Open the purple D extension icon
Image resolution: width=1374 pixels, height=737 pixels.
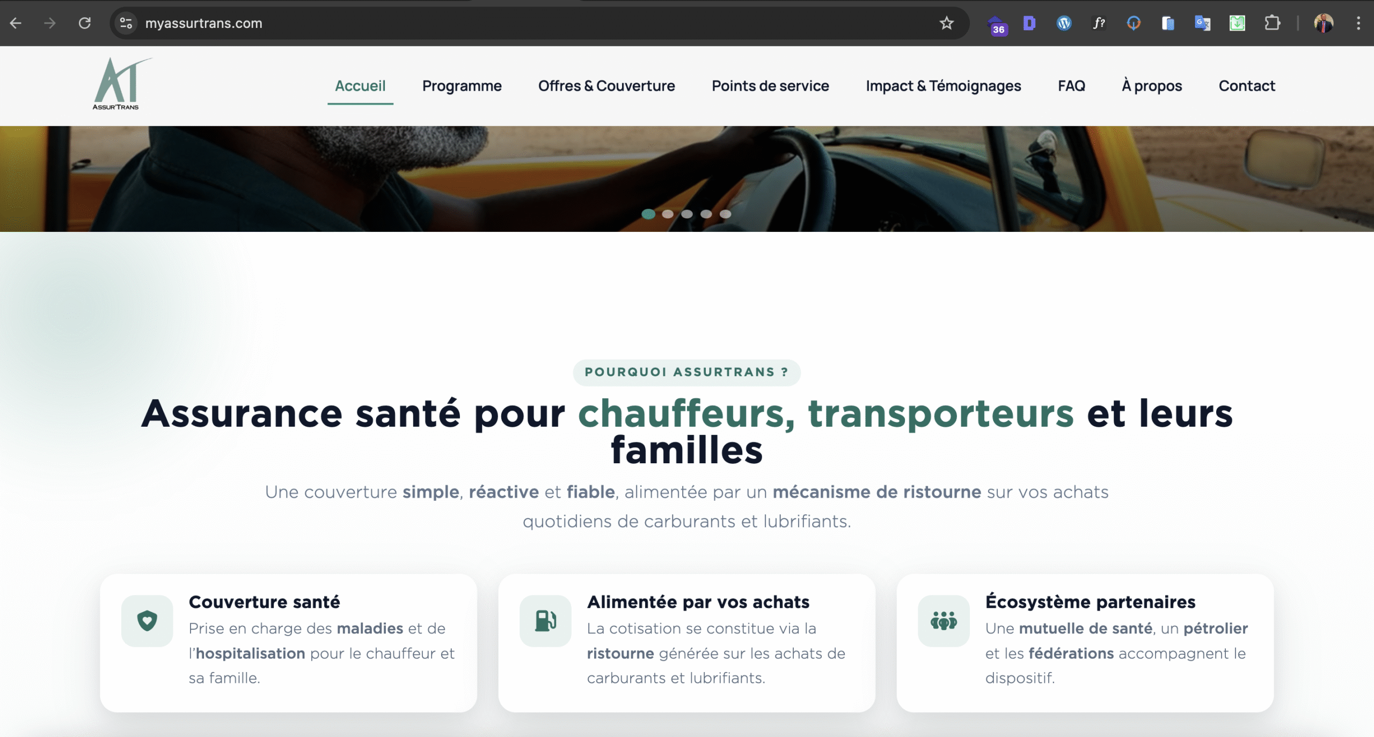pyautogui.click(x=1029, y=23)
